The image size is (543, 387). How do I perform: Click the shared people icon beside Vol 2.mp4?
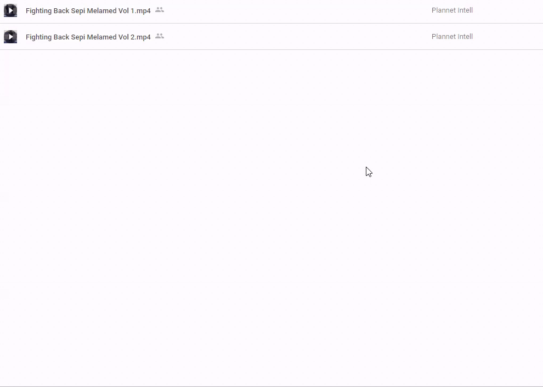[x=159, y=36]
